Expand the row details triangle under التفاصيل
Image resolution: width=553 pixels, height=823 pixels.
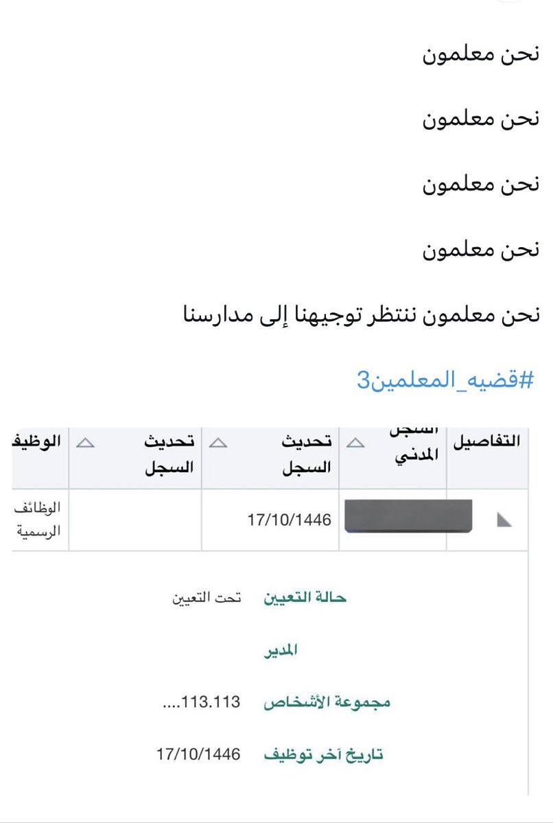504,520
